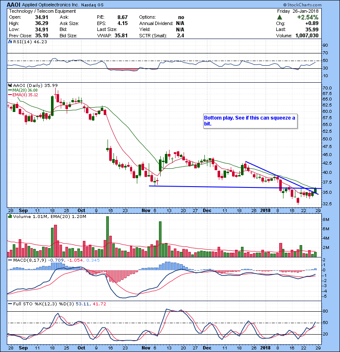340x352 pixels.
Task: Select the Open value 34.91
Action: (41, 17)
